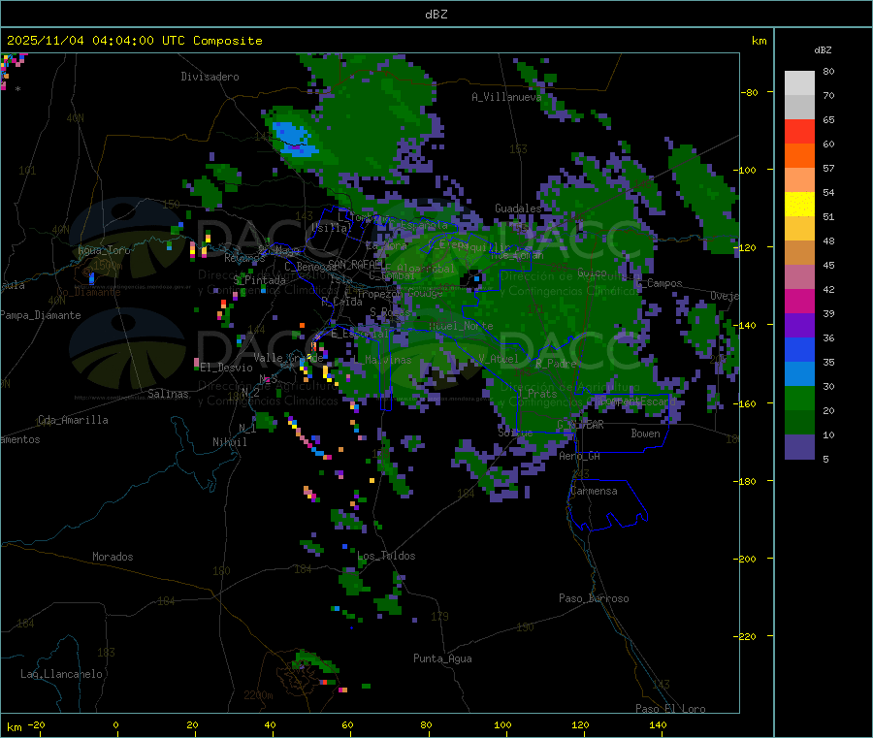This screenshot has width=873, height=738.
Task: Click the A_Villanueva map label
Action: coord(506,97)
